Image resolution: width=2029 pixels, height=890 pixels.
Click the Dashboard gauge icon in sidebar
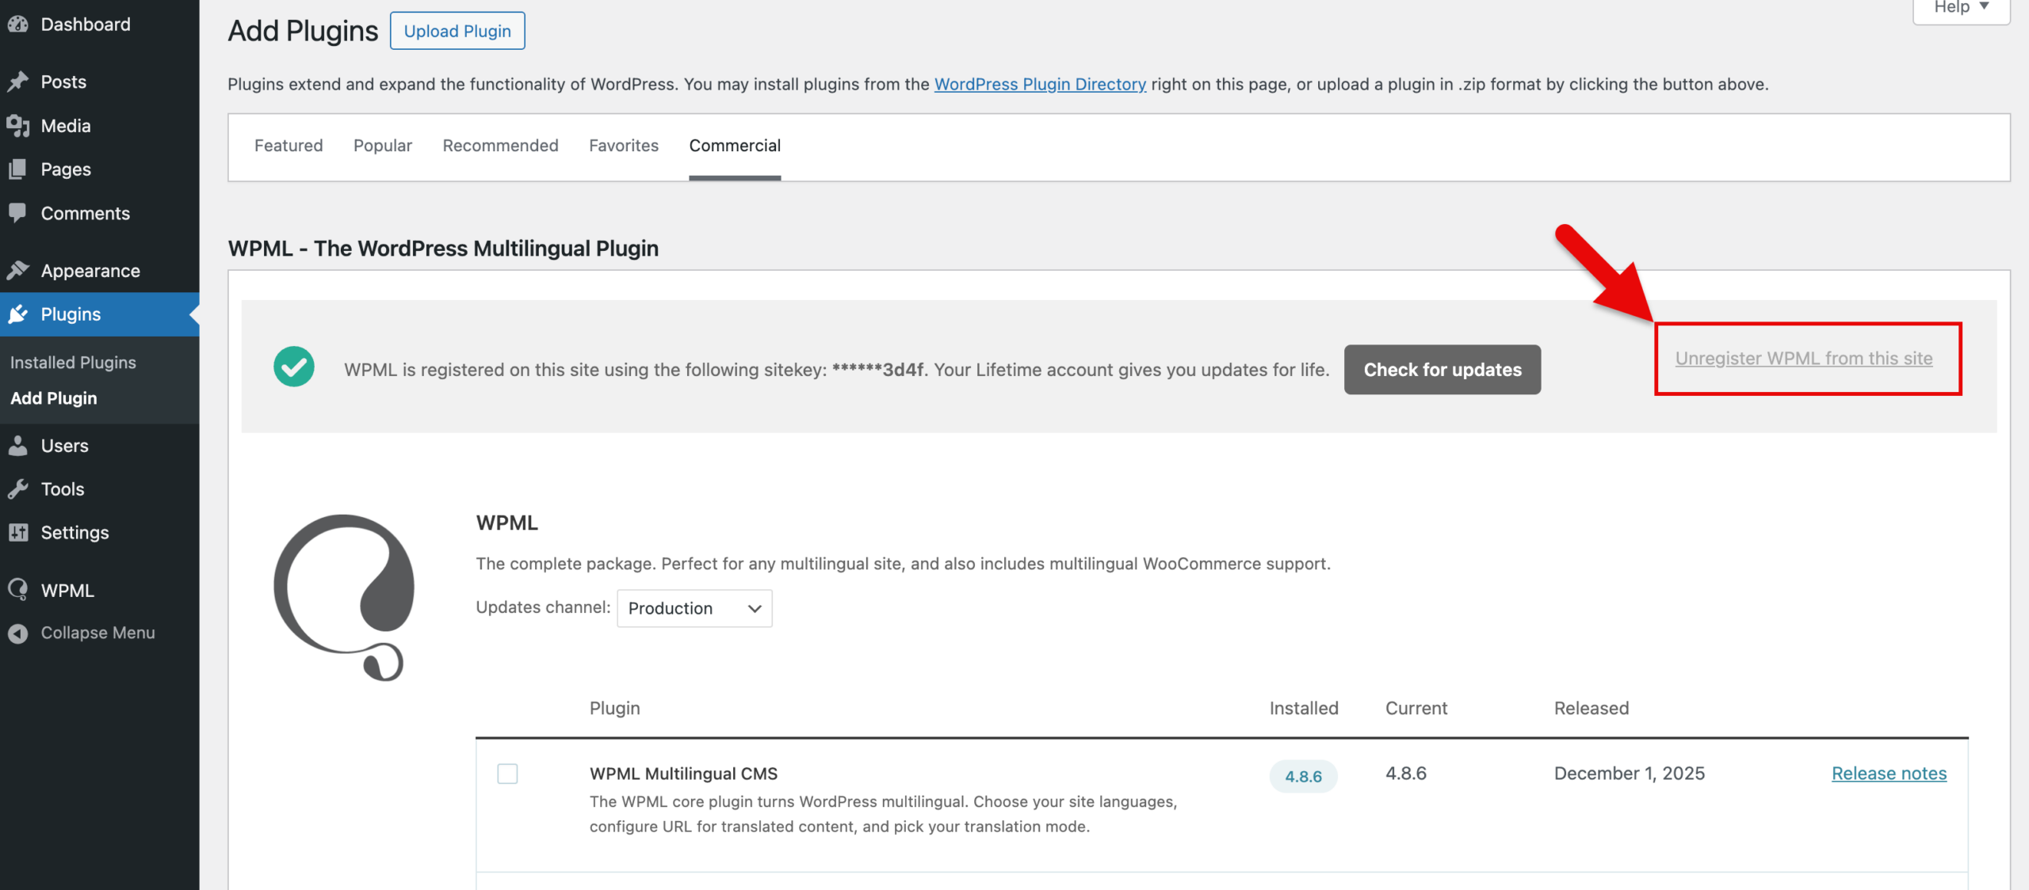(17, 25)
